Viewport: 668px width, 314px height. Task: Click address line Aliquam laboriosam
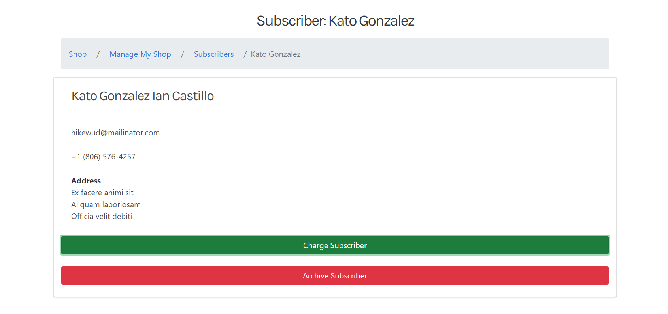click(x=106, y=204)
